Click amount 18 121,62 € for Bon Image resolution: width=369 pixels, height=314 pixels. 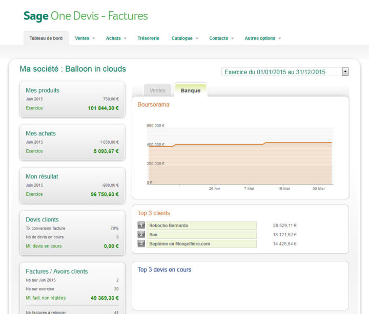[285, 235]
